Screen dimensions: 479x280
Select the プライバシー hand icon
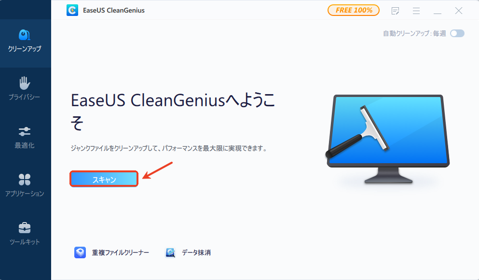[x=25, y=83]
